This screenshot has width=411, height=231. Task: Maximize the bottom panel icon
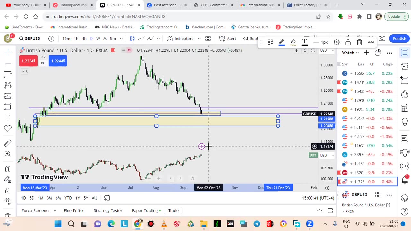330,211
